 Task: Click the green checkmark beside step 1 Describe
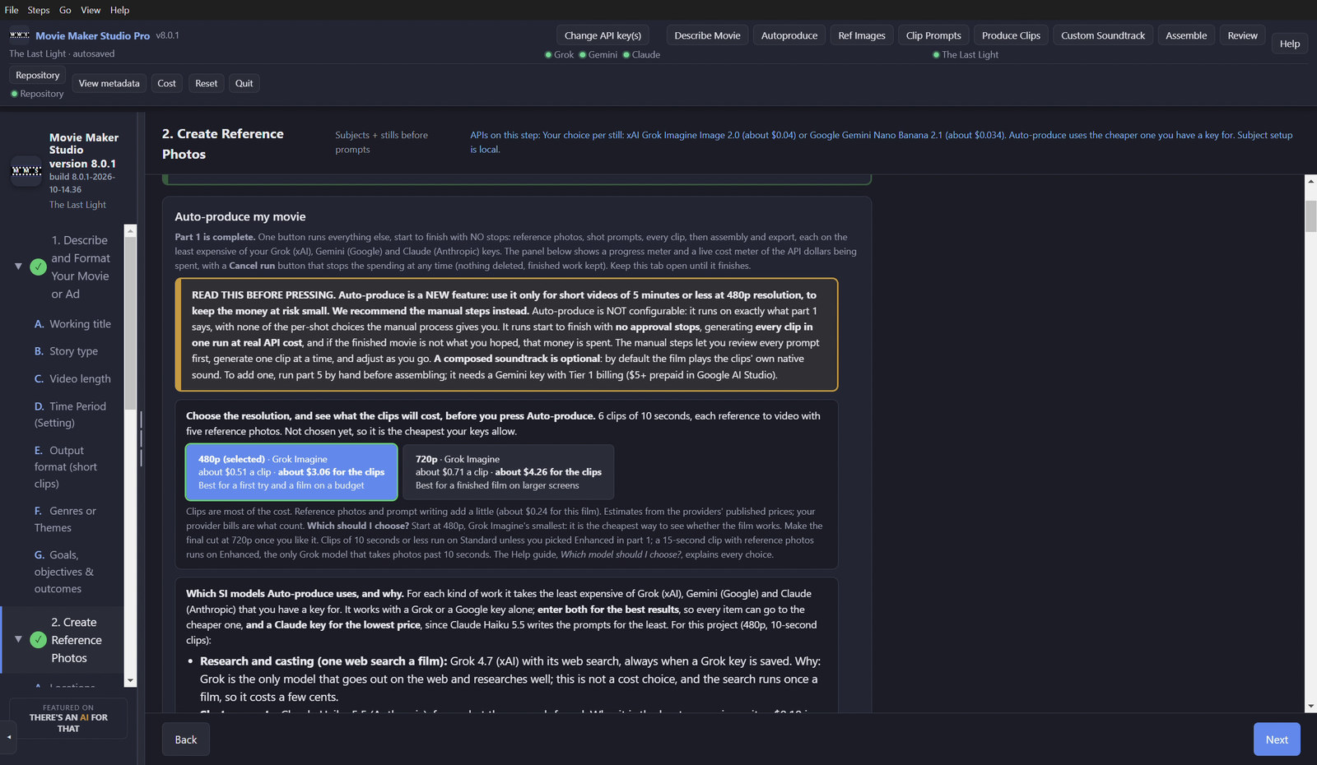(38, 267)
